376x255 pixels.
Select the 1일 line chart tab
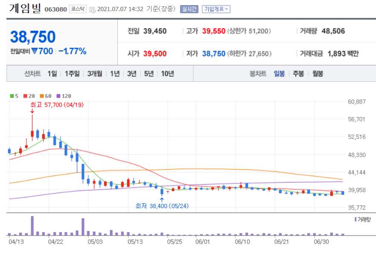52,74
